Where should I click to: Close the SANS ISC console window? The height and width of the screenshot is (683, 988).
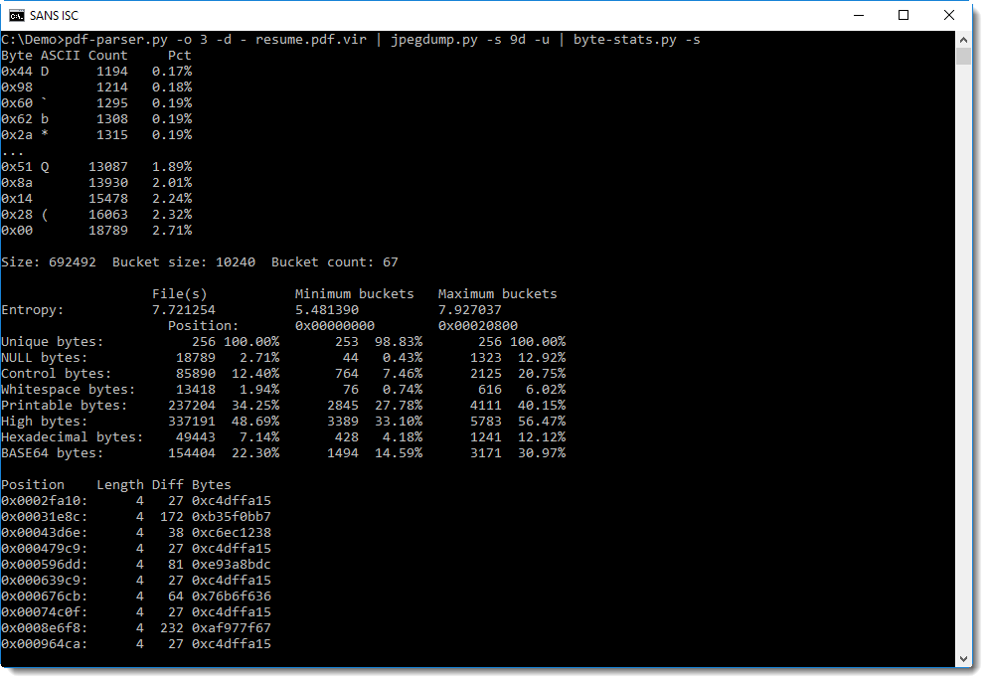point(949,15)
